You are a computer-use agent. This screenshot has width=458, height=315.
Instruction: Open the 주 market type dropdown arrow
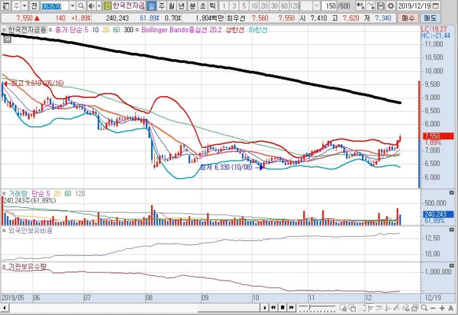pos(25,6)
